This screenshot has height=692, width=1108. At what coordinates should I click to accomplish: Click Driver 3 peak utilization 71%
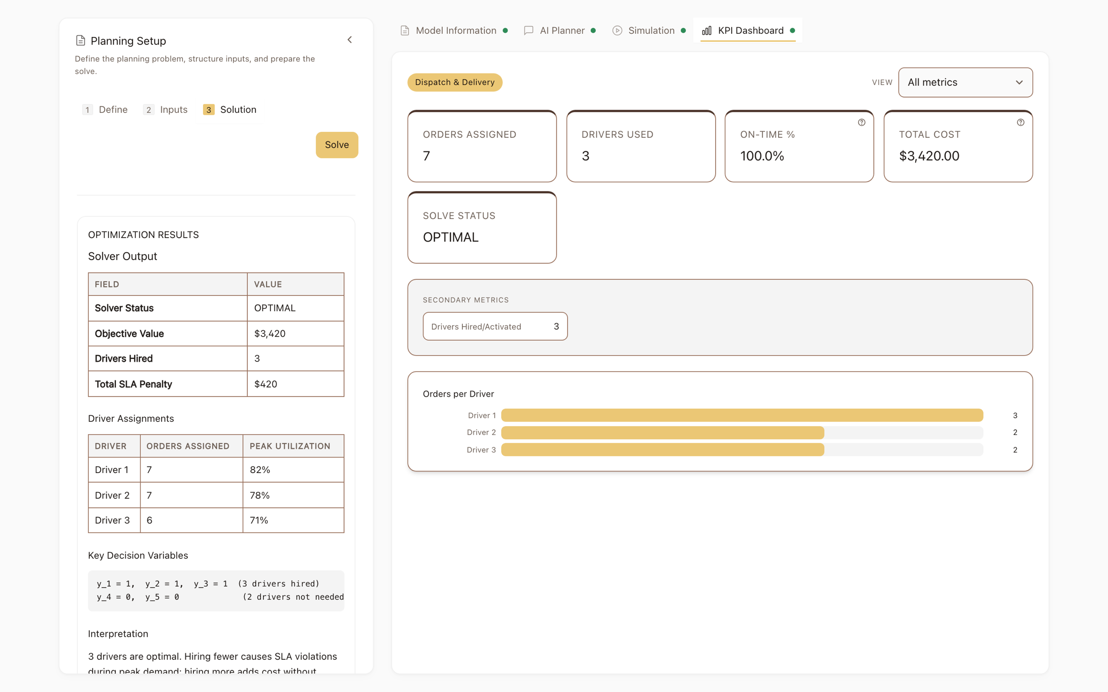293,520
